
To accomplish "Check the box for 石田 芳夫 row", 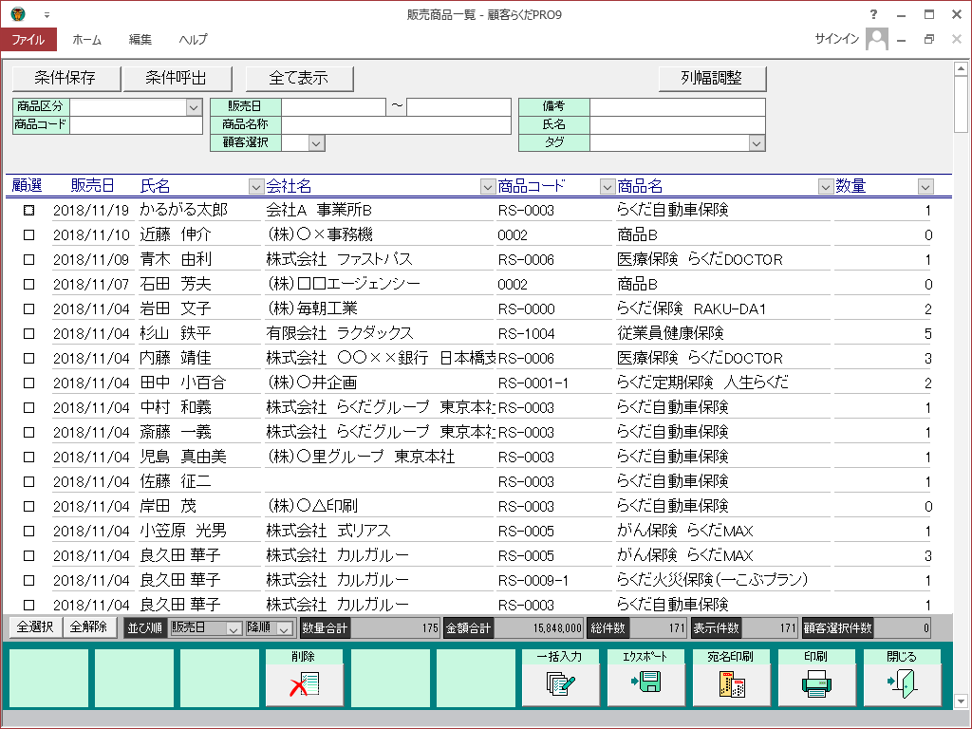I will pyautogui.click(x=28, y=285).
